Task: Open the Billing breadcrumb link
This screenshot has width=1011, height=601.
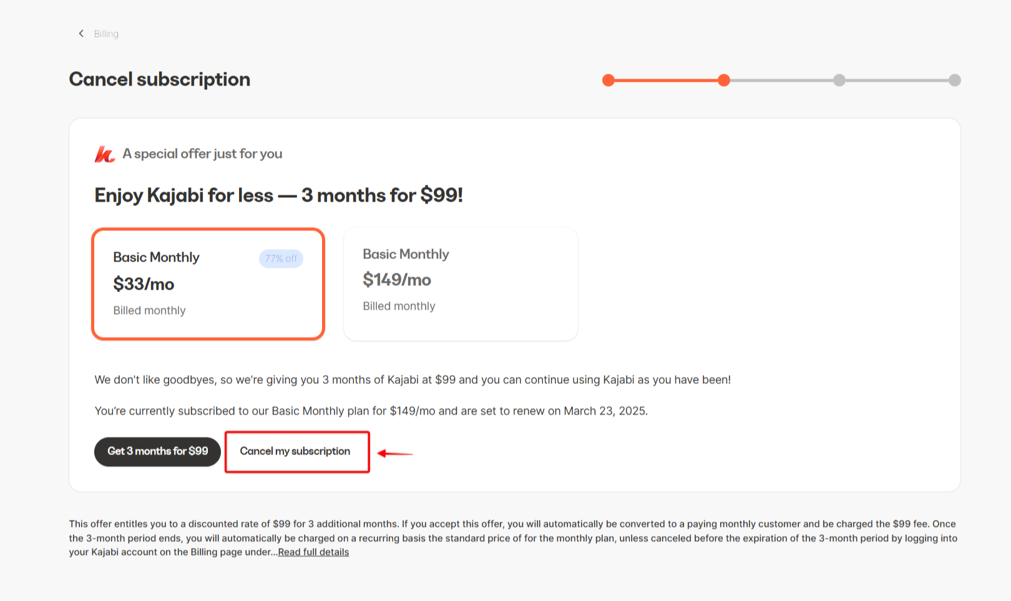Action: (106, 34)
